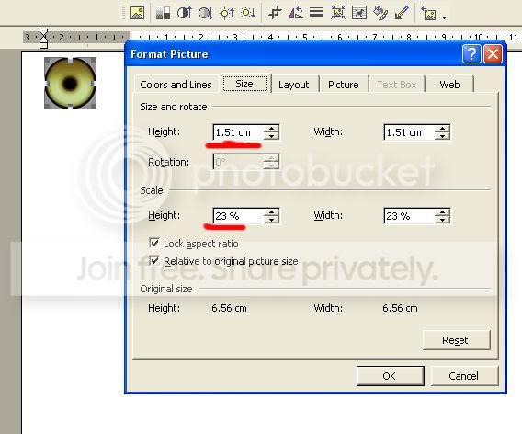Toggle the Lock aspect ratio checkbox
Viewport: 522px width, 434px height.
point(154,243)
